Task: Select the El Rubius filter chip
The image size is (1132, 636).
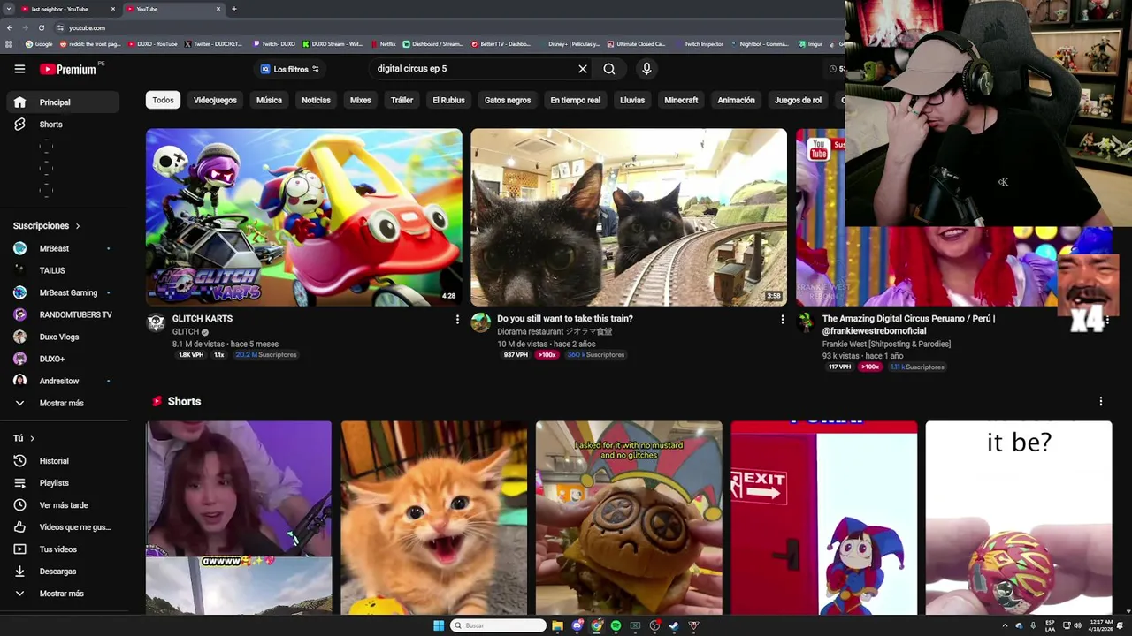Action: point(448,101)
